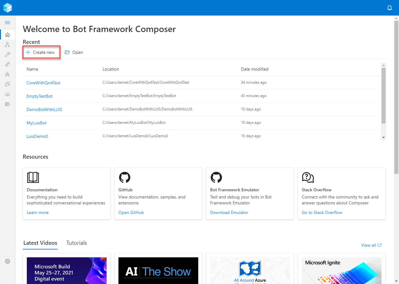Open the LuisDemo0 project
The height and width of the screenshot is (284, 399).
point(37,136)
